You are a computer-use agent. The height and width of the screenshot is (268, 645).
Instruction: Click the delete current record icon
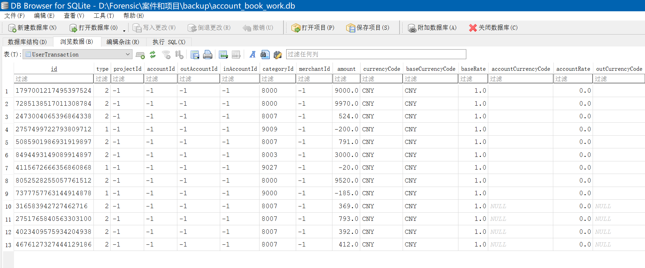point(236,55)
